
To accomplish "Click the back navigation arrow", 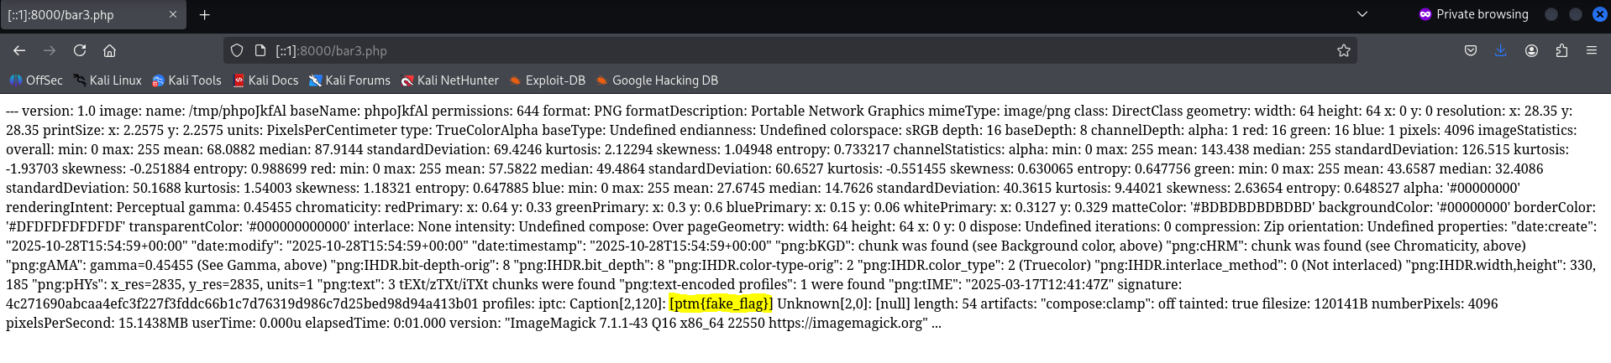I will pyautogui.click(x=19, y=50).
